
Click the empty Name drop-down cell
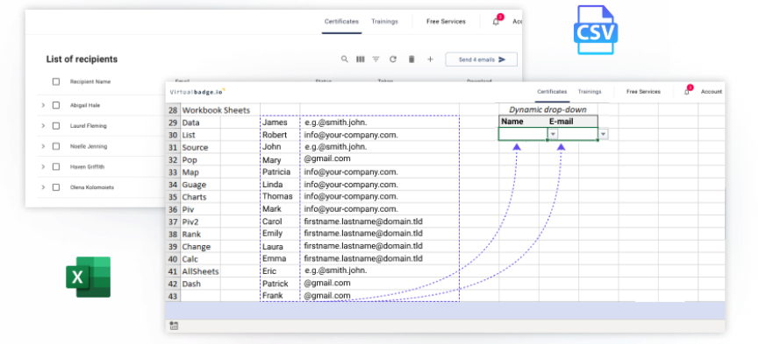[523, 134]
